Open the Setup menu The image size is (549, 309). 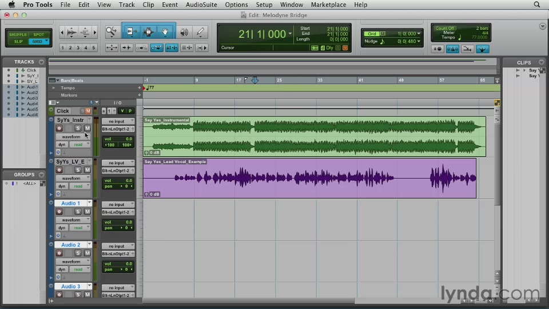[264, 5]
